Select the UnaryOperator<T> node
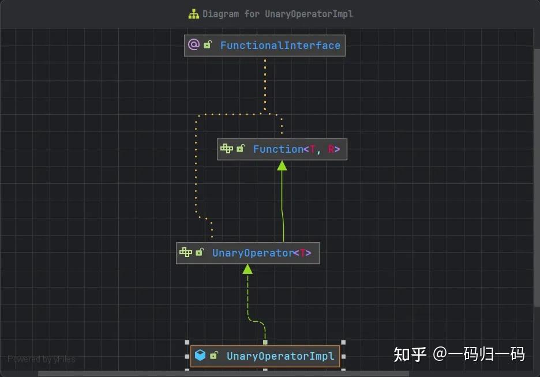540x377 pixels. [x=261, y=252]
